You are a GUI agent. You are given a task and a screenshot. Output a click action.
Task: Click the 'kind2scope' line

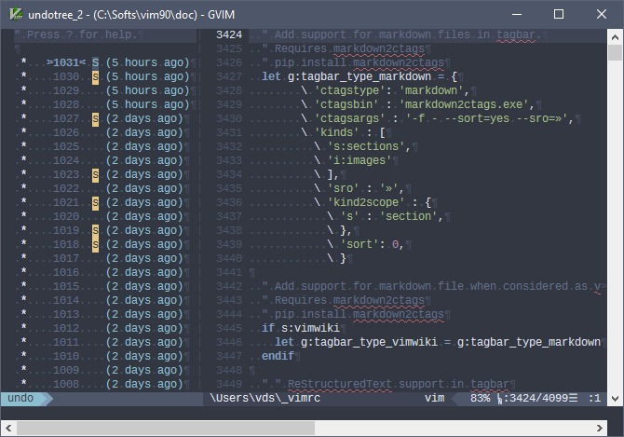(x=373, y=202)
